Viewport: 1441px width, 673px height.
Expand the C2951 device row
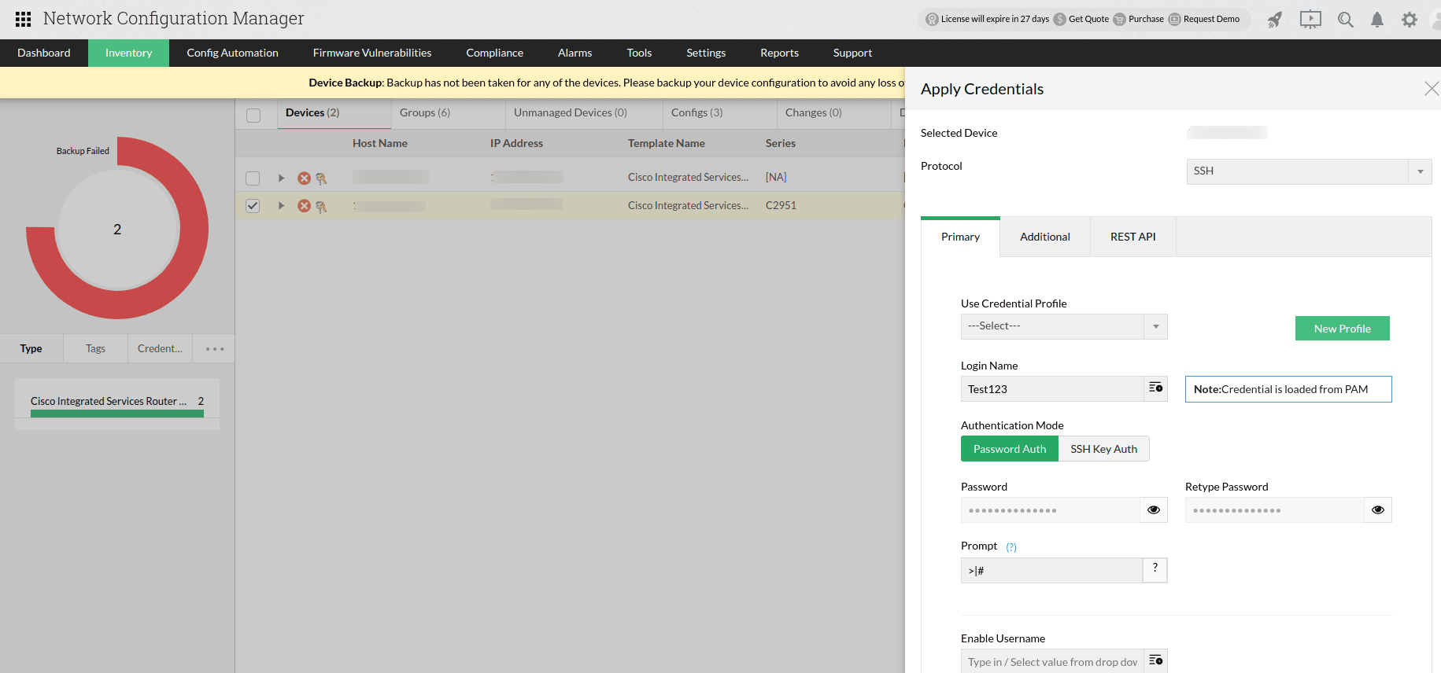tap(281, 206)
